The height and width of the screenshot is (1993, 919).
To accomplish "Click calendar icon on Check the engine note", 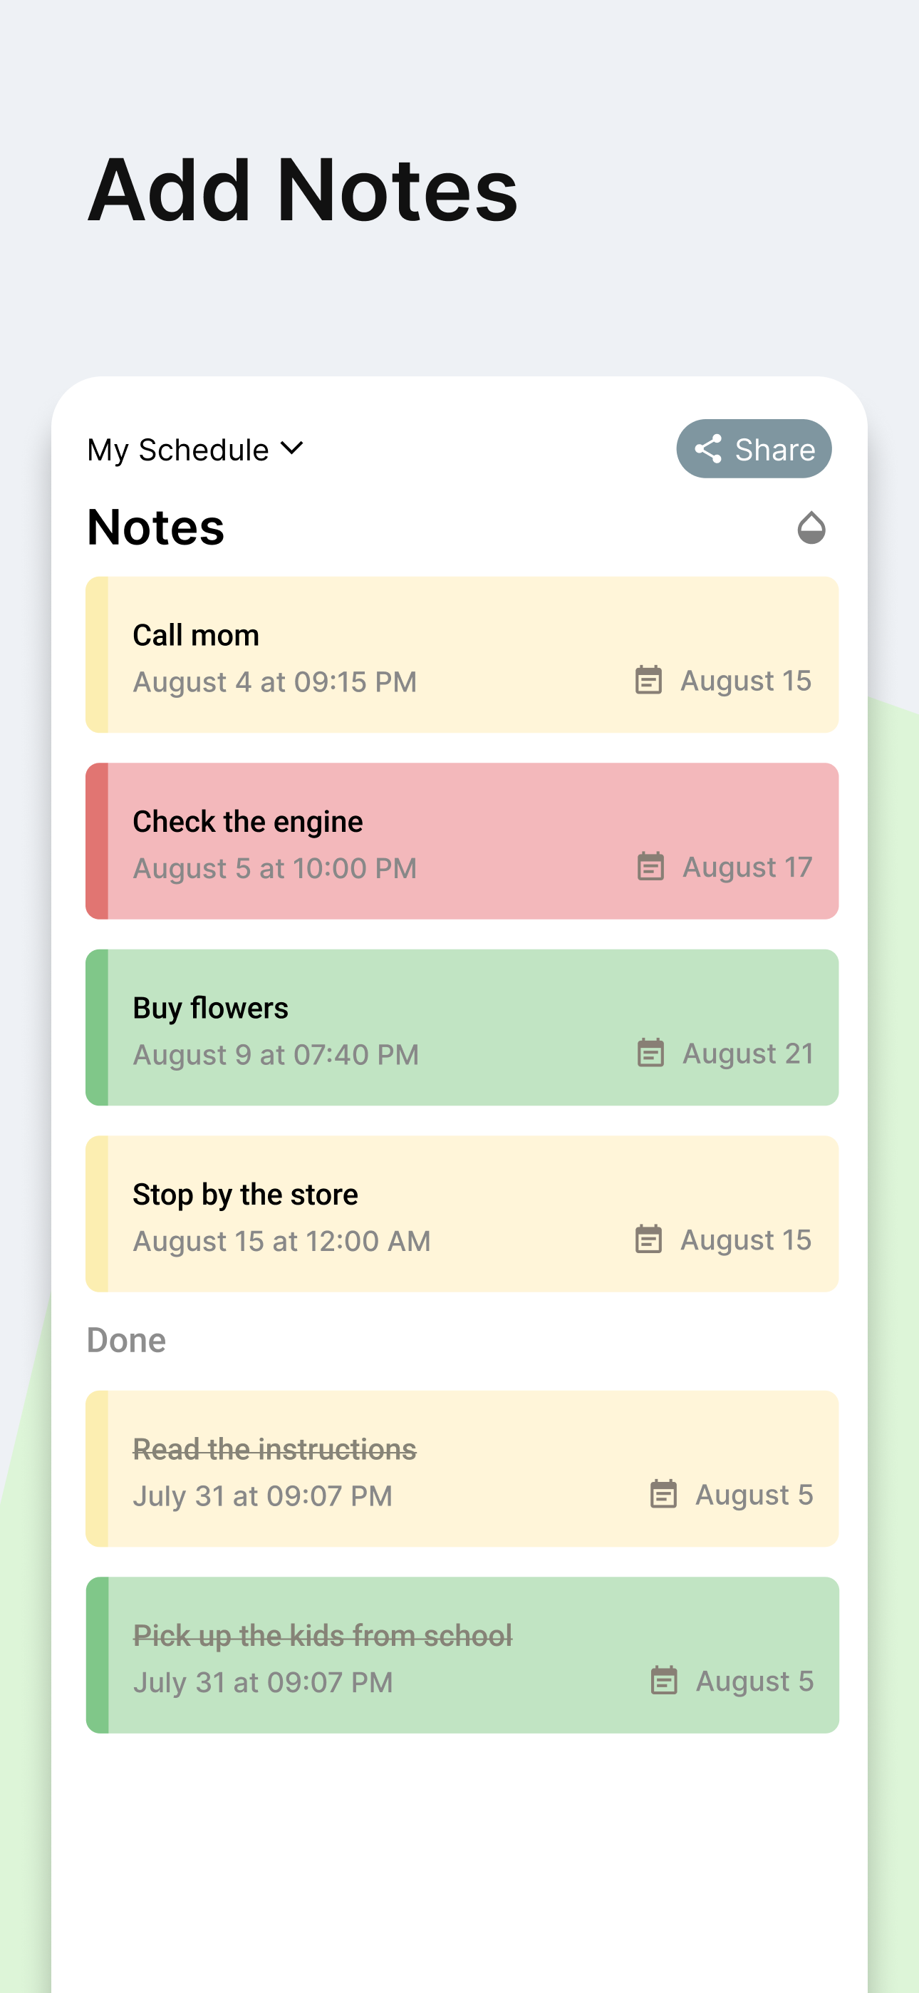I will coord(650,867).
